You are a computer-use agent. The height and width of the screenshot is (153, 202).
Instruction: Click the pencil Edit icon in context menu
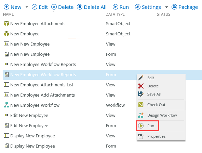point(141,78)
